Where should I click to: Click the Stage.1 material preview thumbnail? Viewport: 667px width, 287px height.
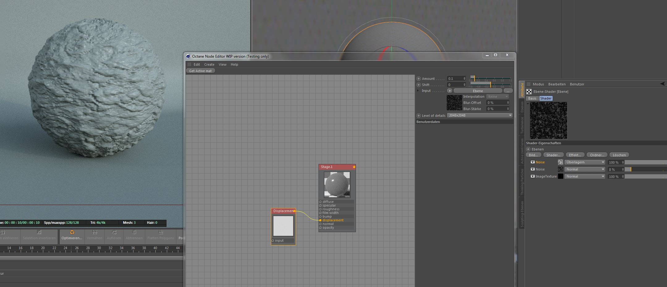click(x=337, y=184)
